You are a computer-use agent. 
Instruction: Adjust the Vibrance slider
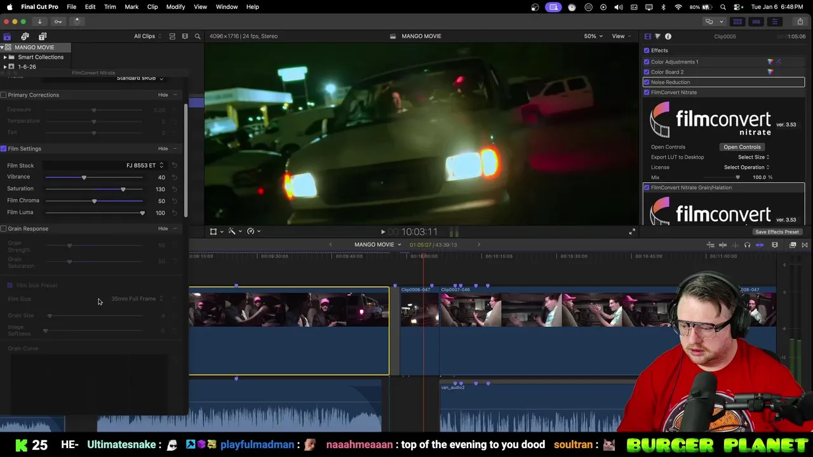click(x=84, y=177)
